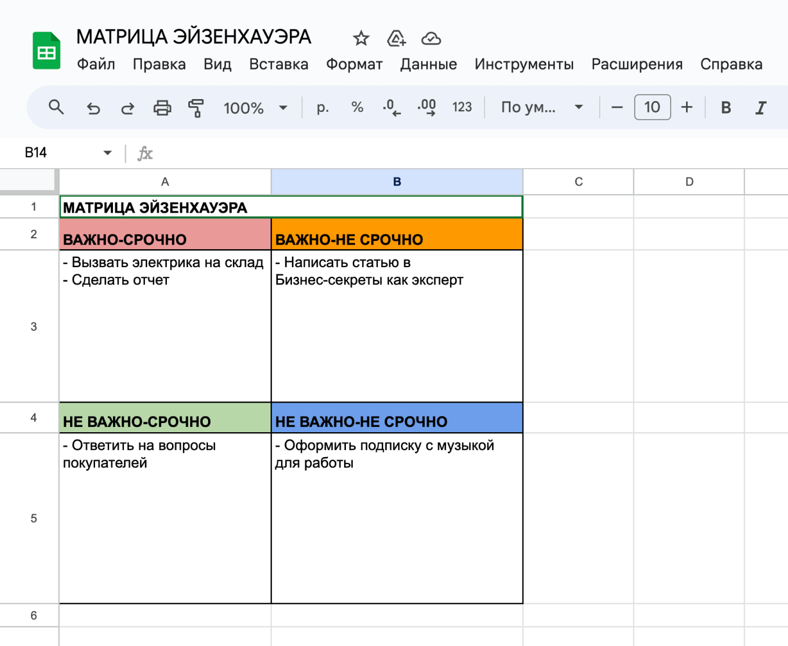Click the undo arrow icon

click(x=93, y=108)
